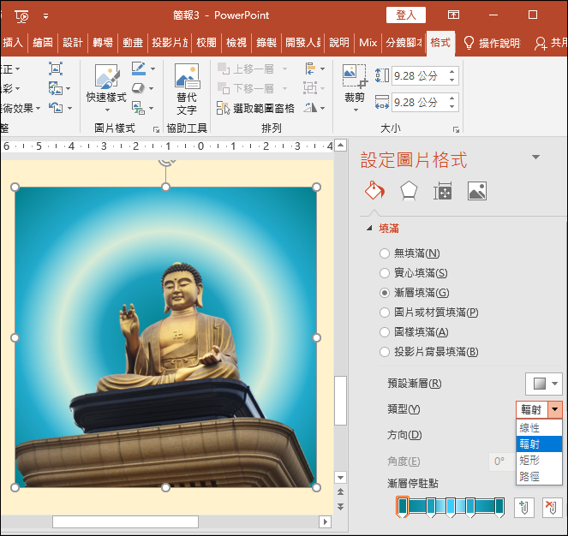Select the first gradient stop marker
This screenshot has height=536, width=568.
(402, 506)
